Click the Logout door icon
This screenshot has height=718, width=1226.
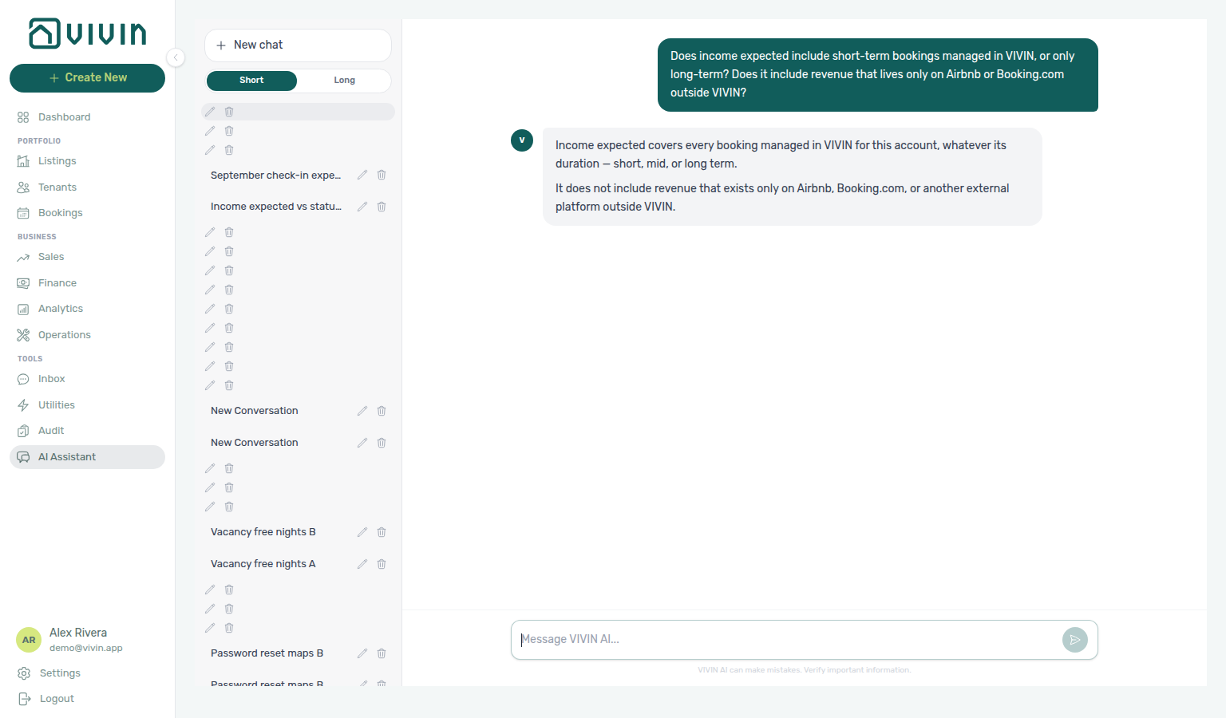24,699
